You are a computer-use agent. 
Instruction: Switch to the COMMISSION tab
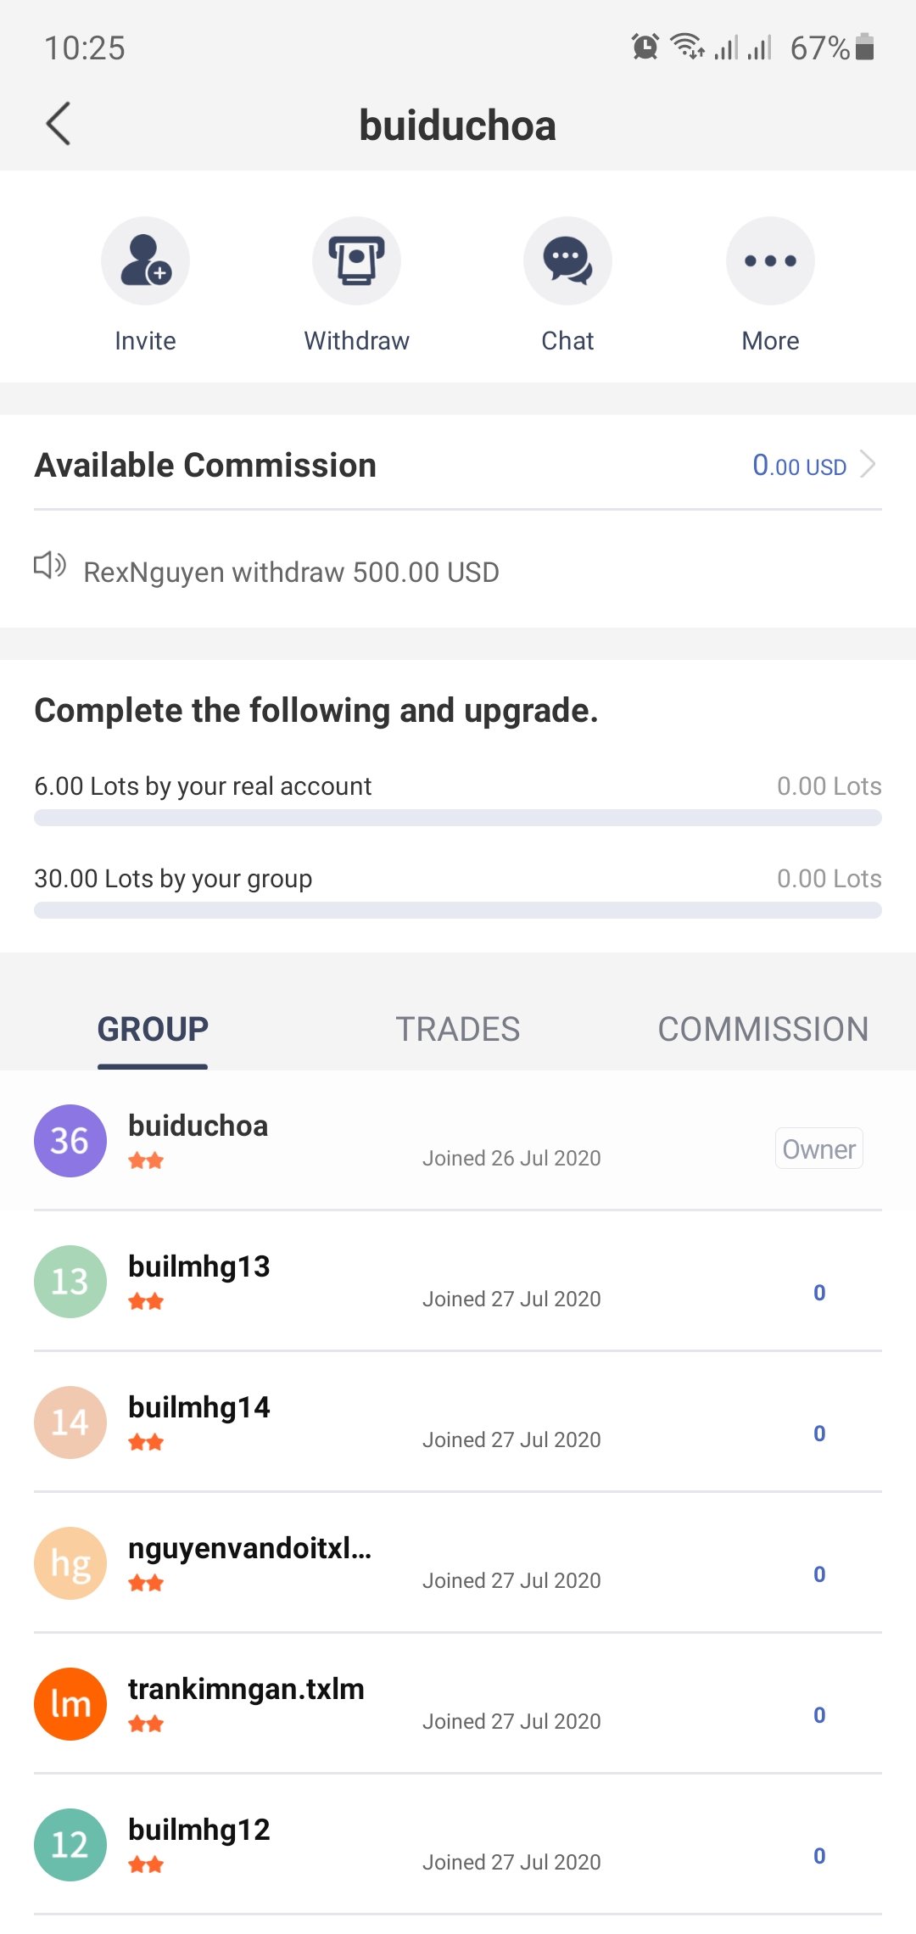click(x=763, y=1029)
